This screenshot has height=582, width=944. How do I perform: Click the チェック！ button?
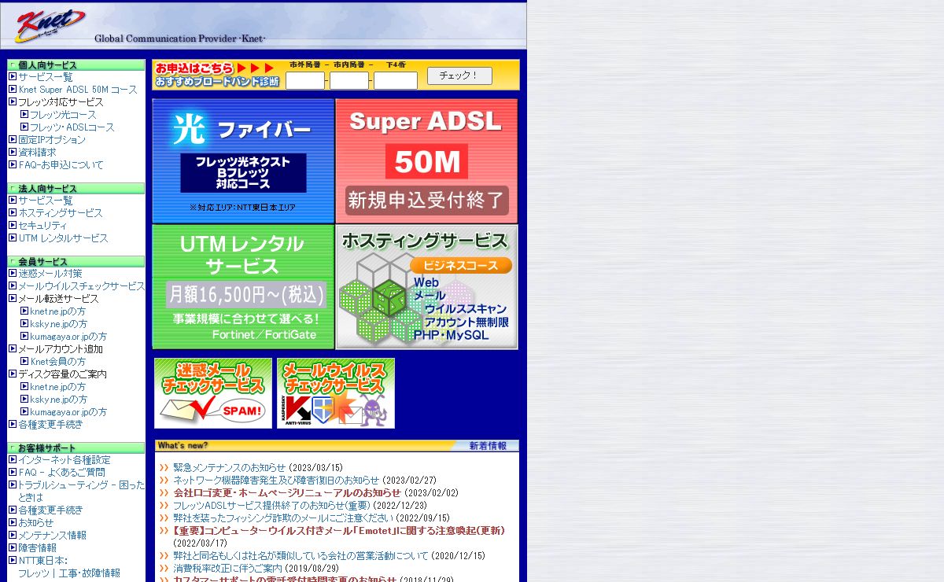coord(459,76)
